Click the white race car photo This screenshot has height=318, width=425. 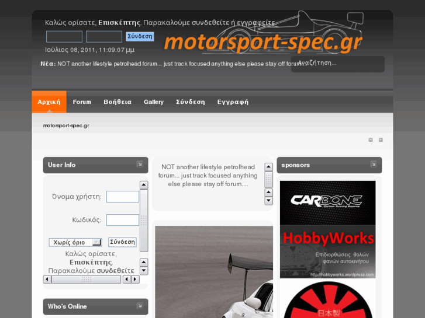[x=214, y=272]
